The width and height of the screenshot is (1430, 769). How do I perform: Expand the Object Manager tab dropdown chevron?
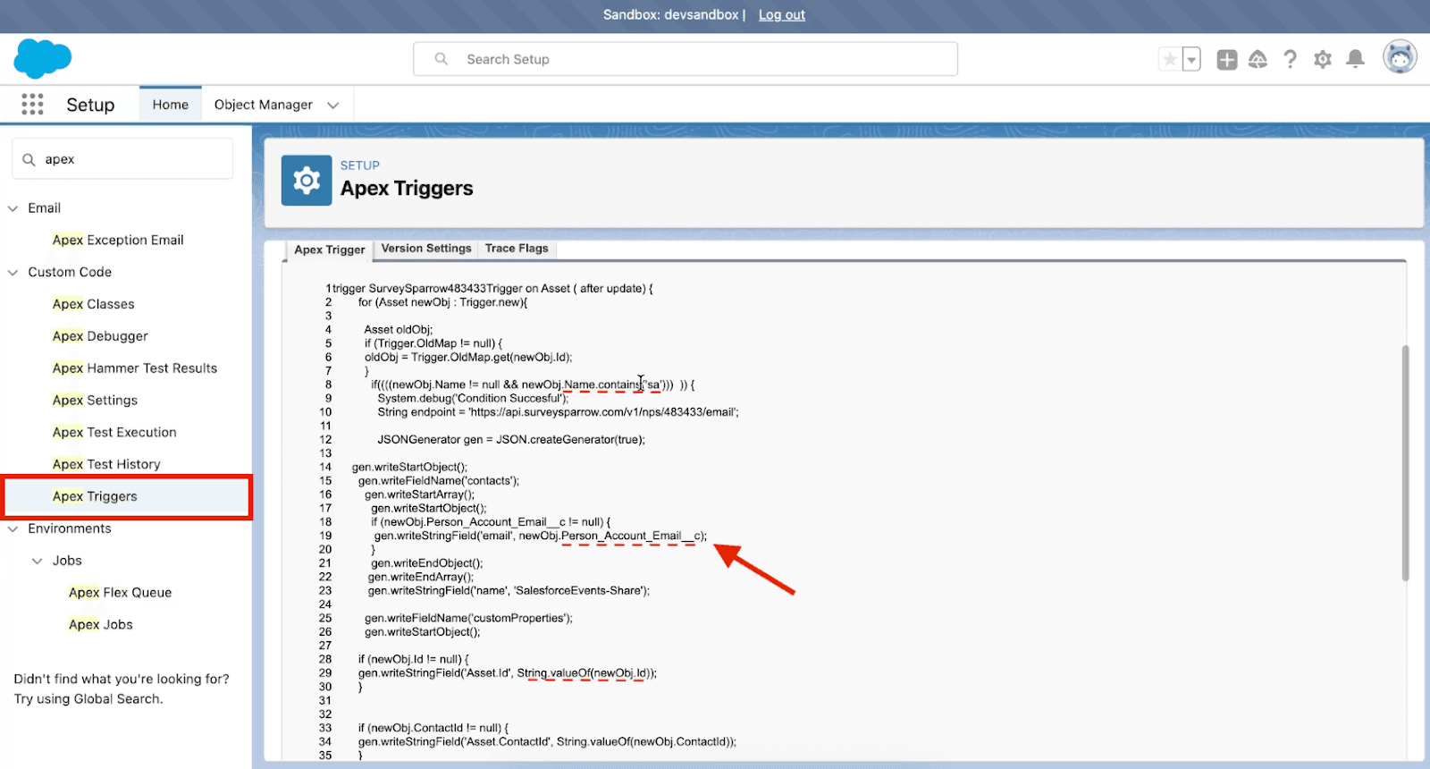tap(333, 106)
